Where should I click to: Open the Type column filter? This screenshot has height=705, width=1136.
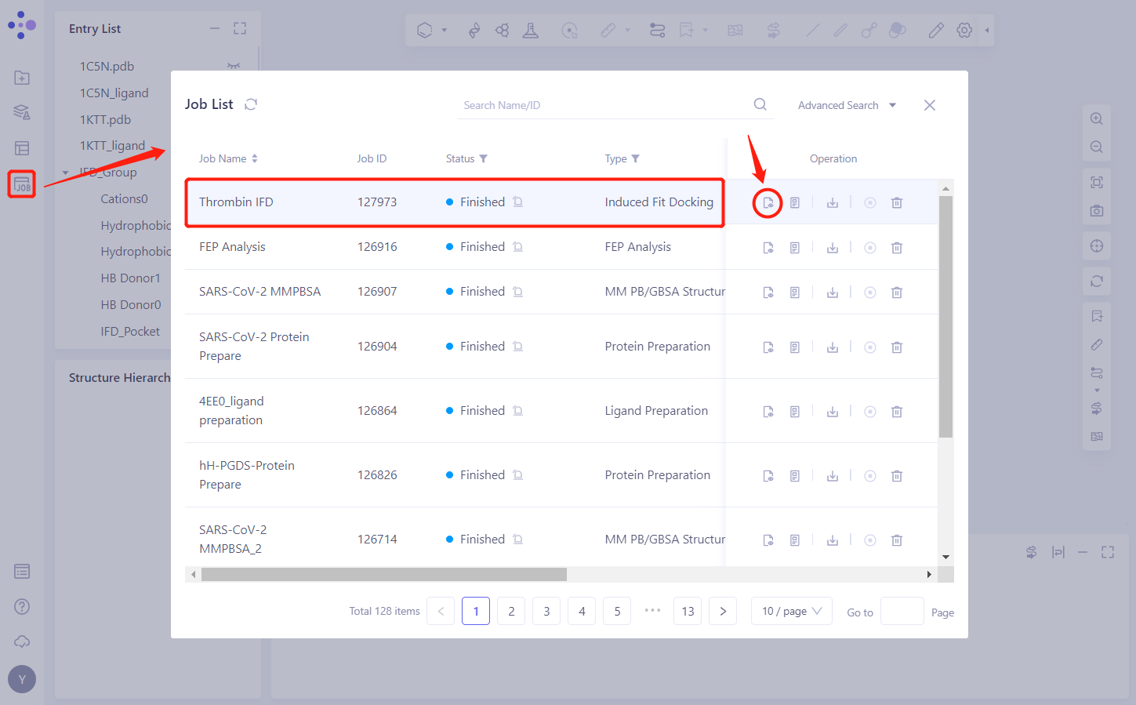636,158
